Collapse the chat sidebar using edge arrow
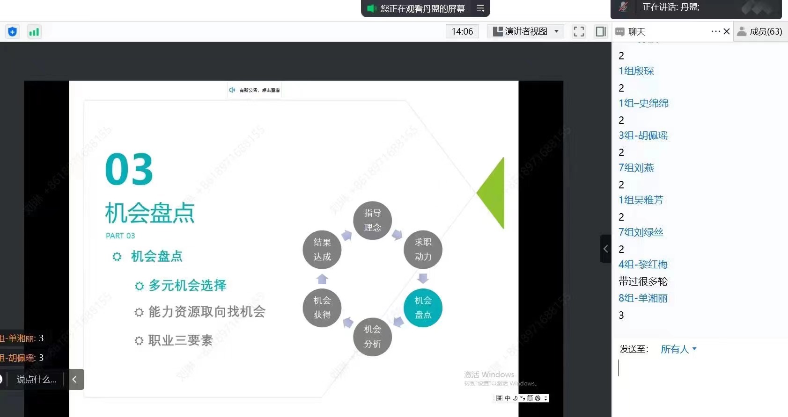The width and height of the screenshot is (788, 417). tap(606, 249)
